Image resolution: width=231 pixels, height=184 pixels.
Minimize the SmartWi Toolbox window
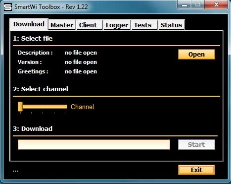(185, 5)
